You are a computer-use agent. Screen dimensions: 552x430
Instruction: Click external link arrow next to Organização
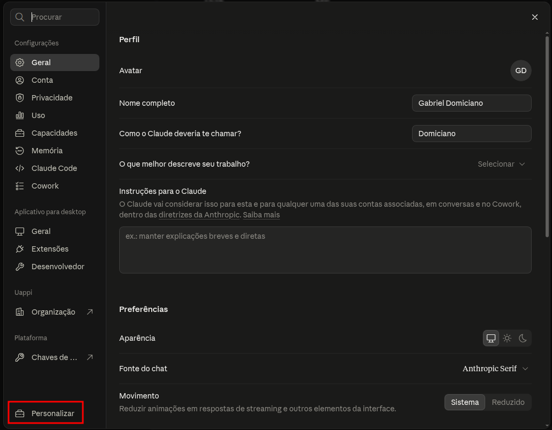(x=90, y=312)
